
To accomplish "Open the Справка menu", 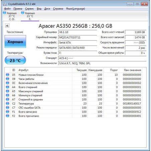I will 58,9.
